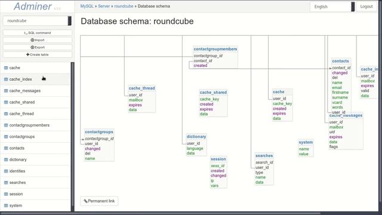Click the table icon beside cache_messages
This screenshot has height=215, width=382.
point(6,91)
